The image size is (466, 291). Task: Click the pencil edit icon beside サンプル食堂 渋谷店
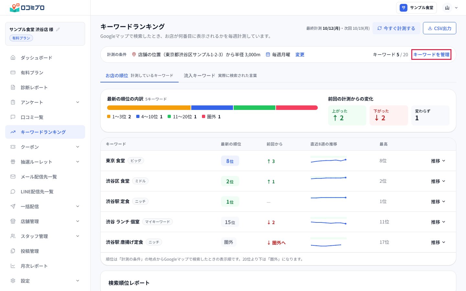(58, 29)
